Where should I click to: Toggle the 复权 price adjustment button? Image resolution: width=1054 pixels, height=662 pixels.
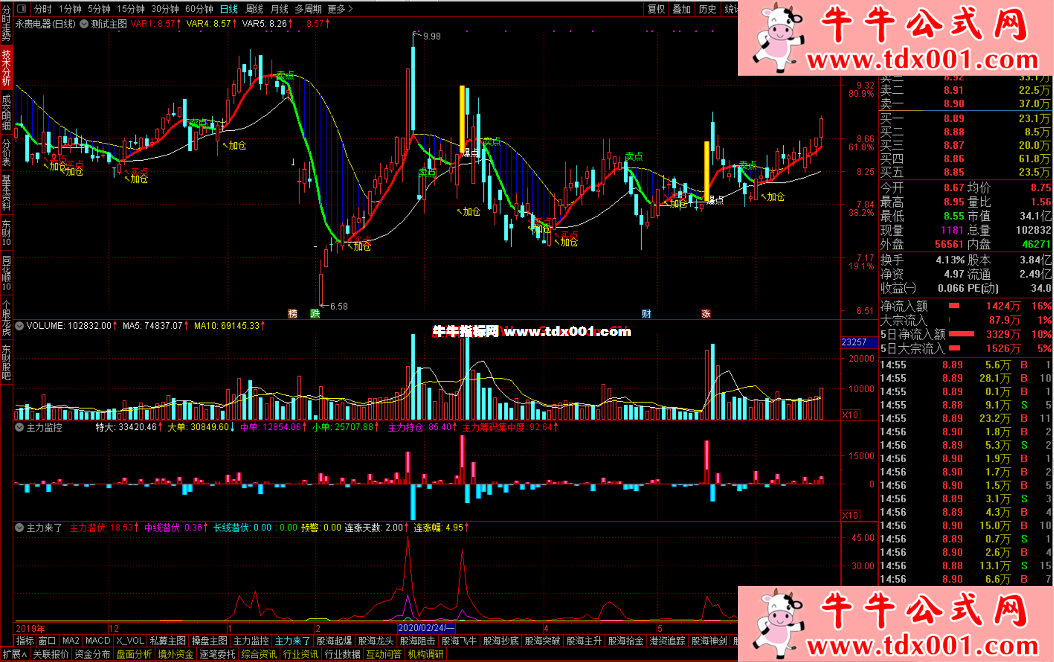[656, 9]
